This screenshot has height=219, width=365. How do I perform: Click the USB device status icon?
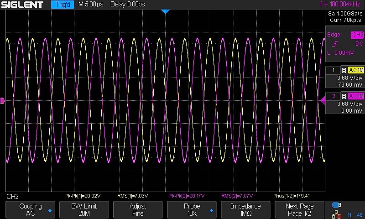(x=337, y=205)
